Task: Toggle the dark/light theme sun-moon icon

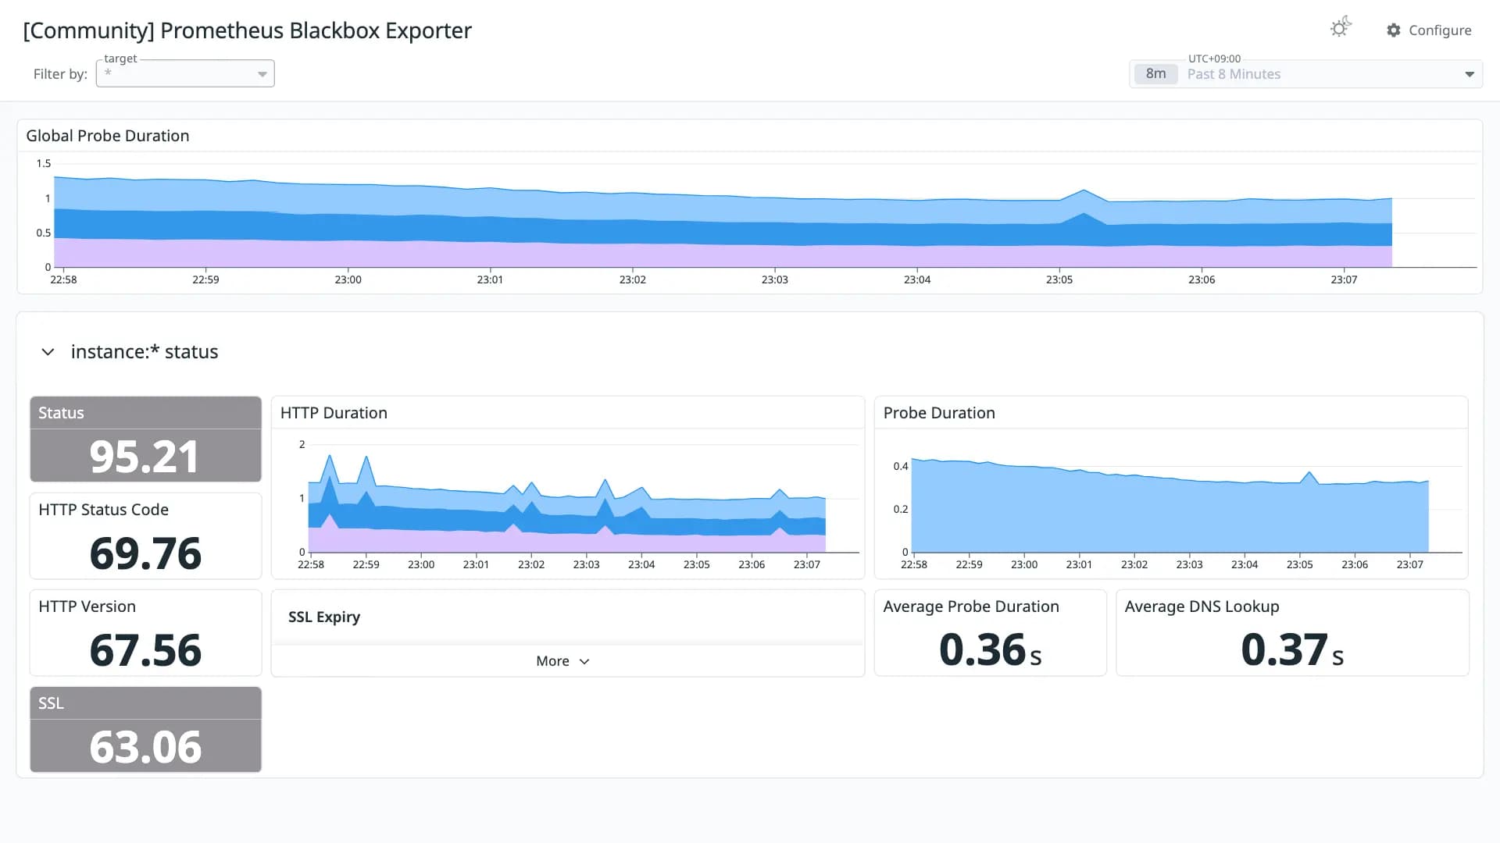Action: (x=1341, y=27)
